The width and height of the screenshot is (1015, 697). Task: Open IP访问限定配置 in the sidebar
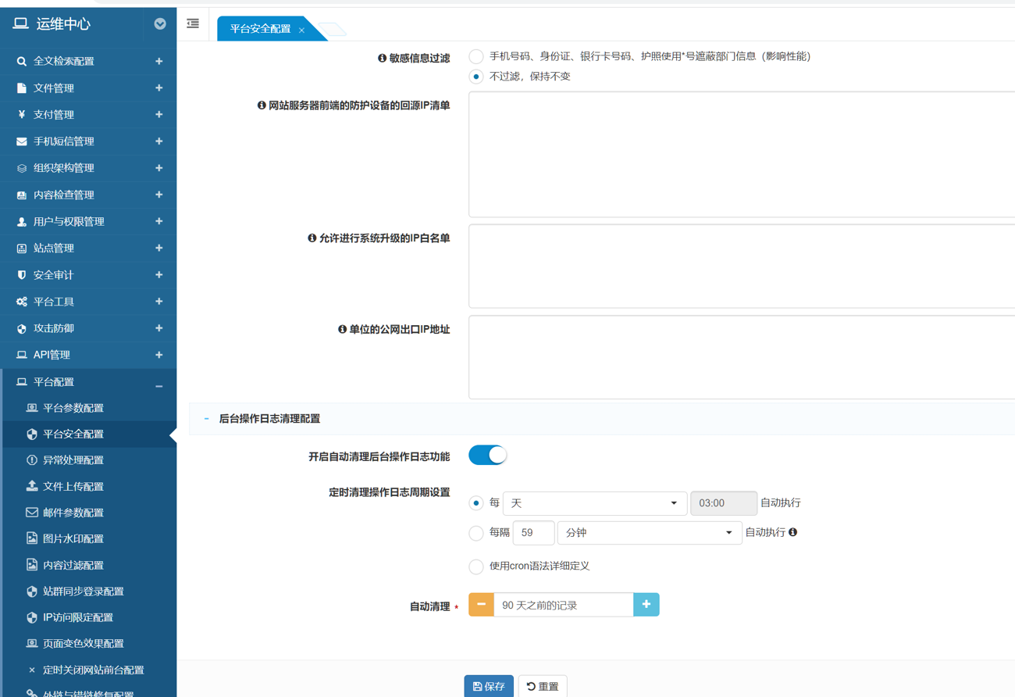[78, 617]
